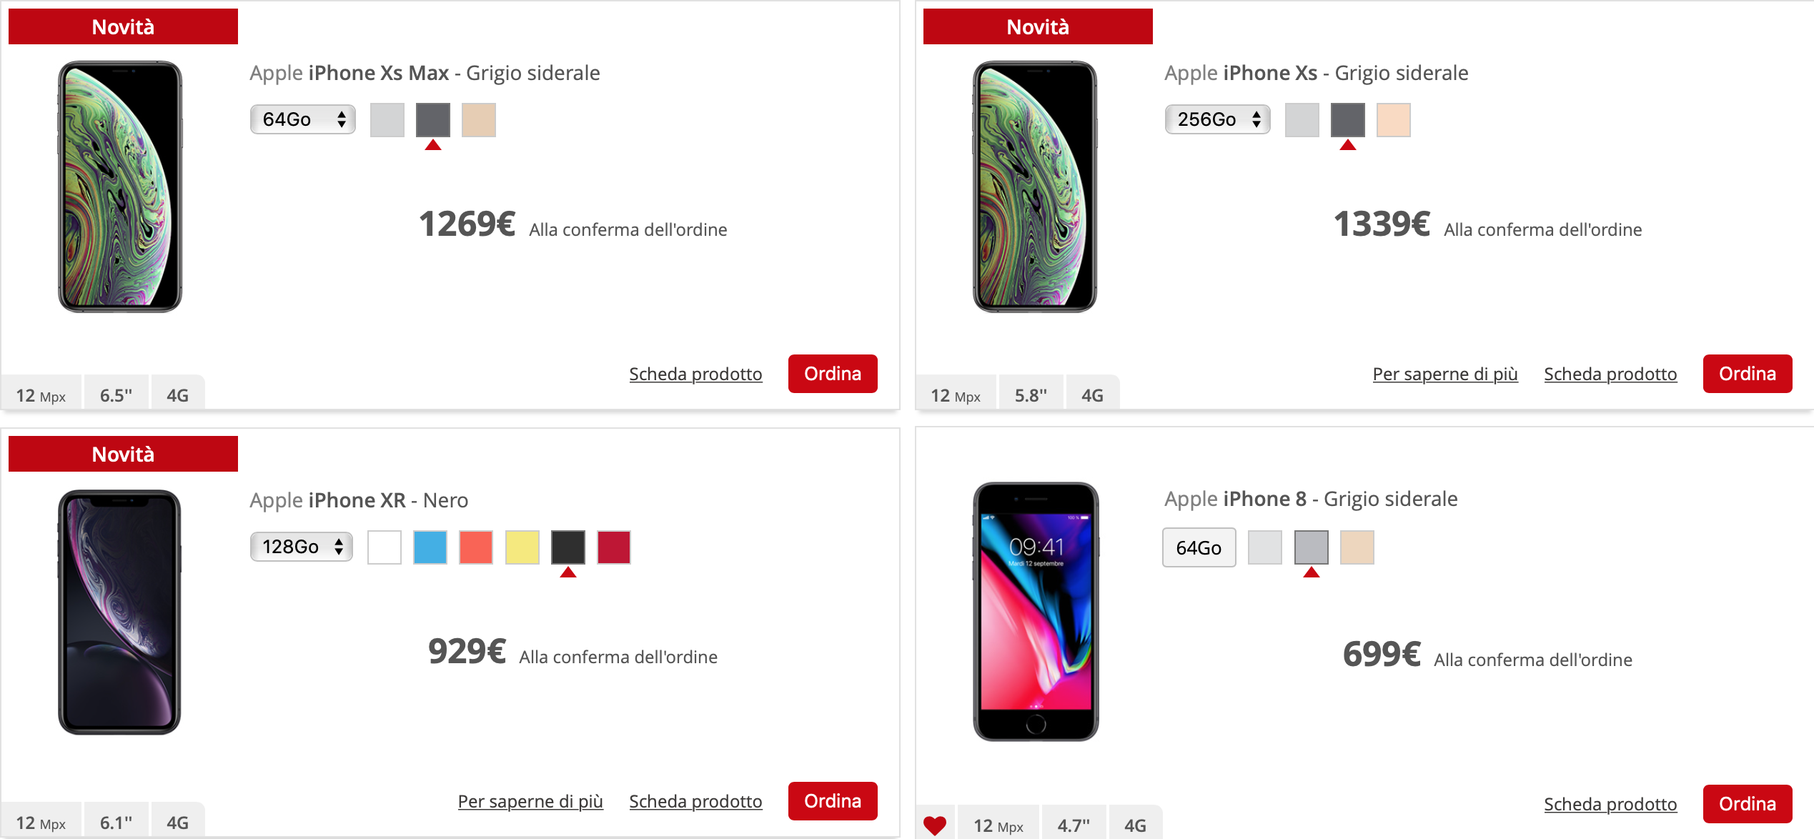This screenshot has height=839, width=1814.
Task: Click the red heart favorite icon
Action: pos(935,825)
